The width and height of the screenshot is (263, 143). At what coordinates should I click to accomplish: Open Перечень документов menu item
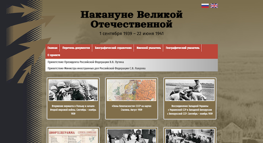point(76,48)
